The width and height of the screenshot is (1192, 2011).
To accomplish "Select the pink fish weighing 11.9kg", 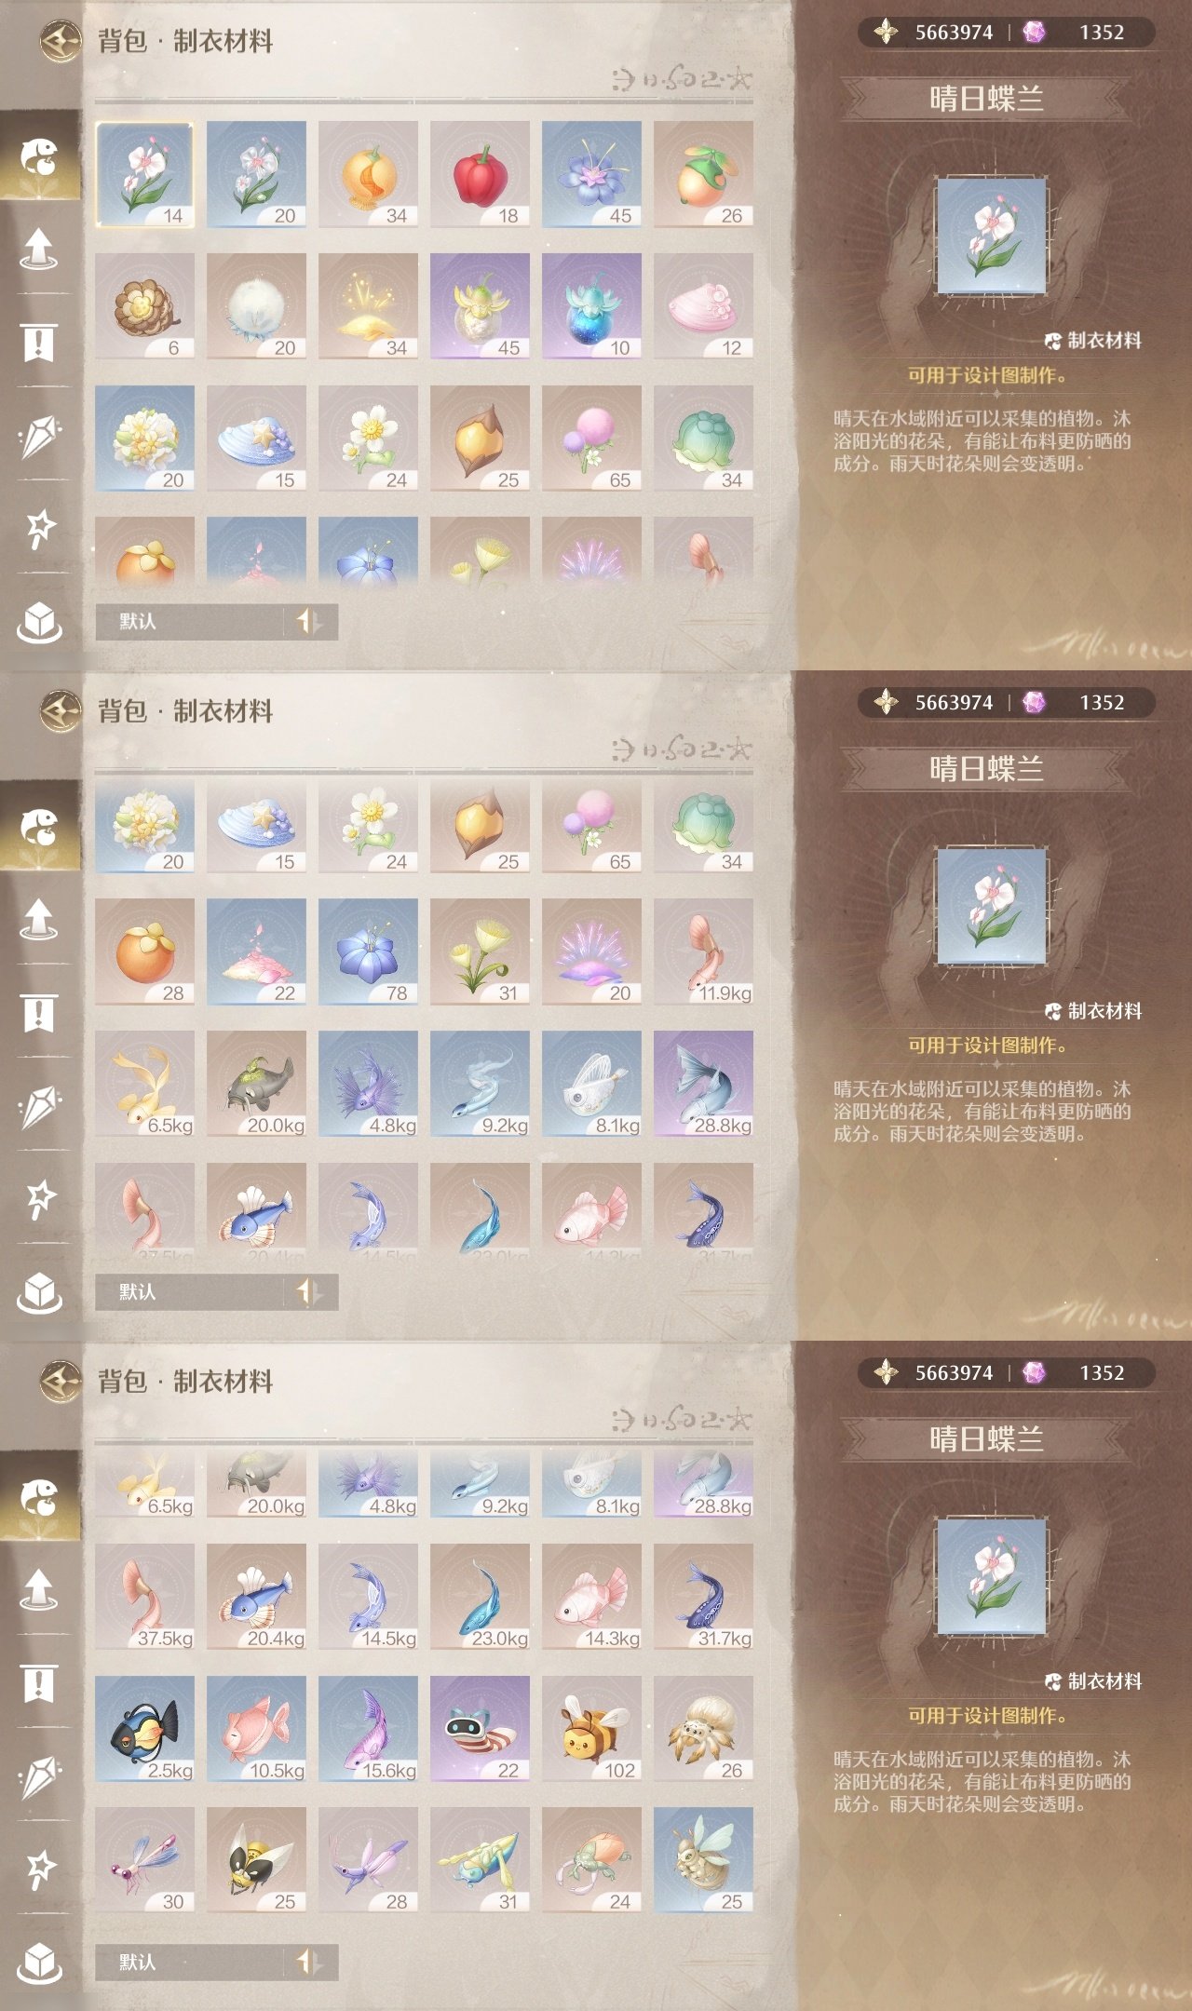I will point(703,952).
